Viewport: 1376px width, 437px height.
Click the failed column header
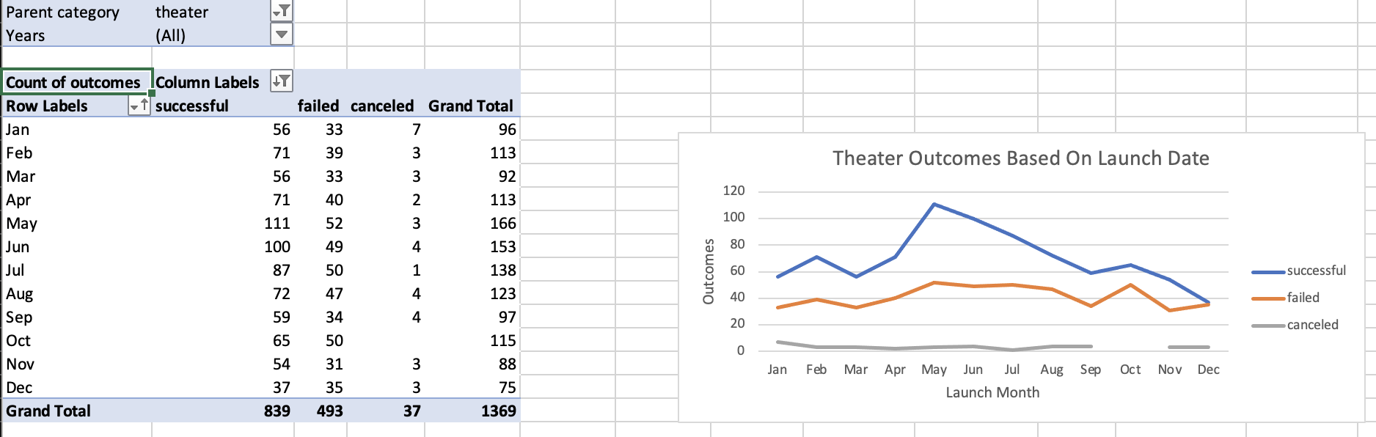tap(318, 106)
